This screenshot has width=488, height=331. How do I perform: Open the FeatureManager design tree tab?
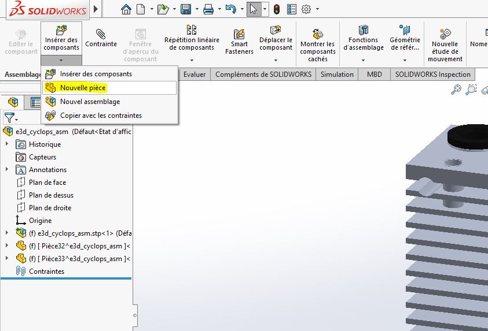point(13,102)
